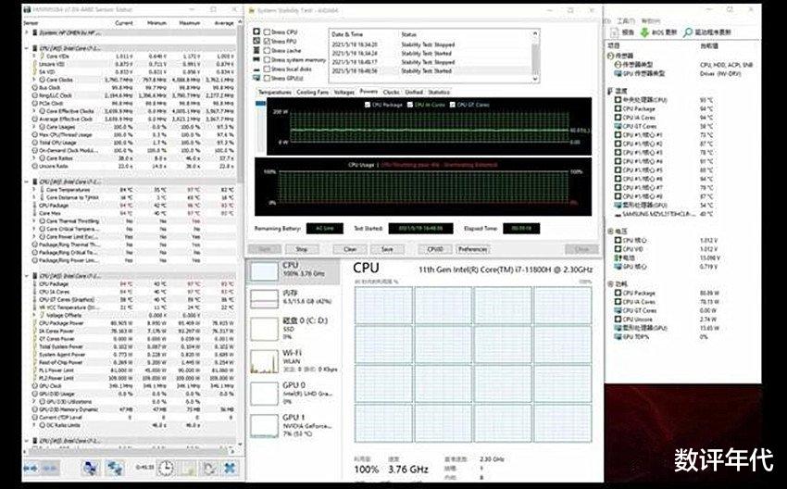This screenshot has height=489, width=787.
Task: Click Stress local disks drive icon
Action: 256,69
